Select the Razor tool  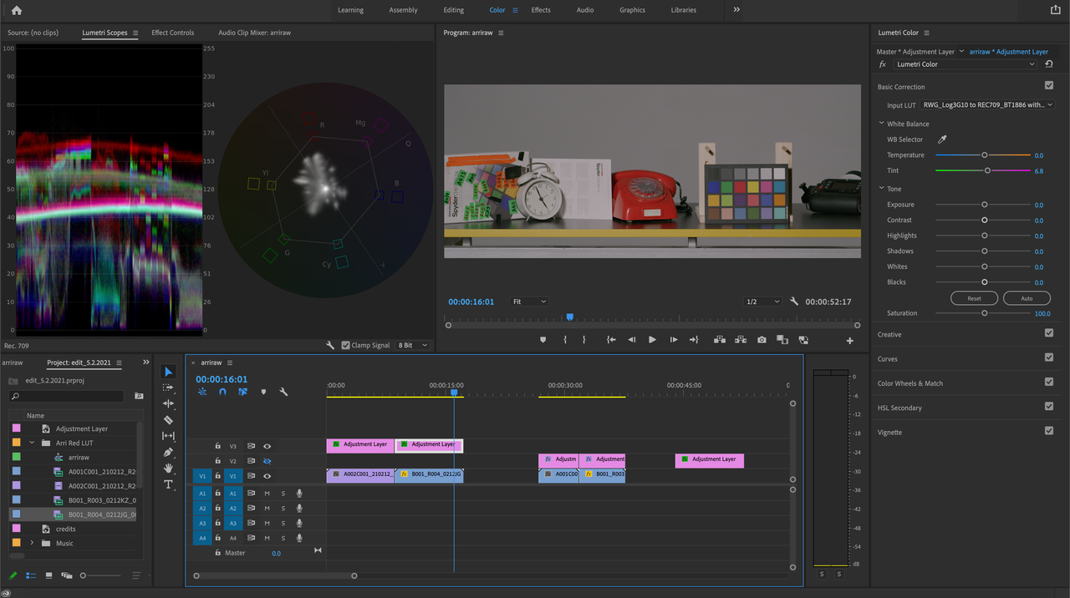click(168, 420)
